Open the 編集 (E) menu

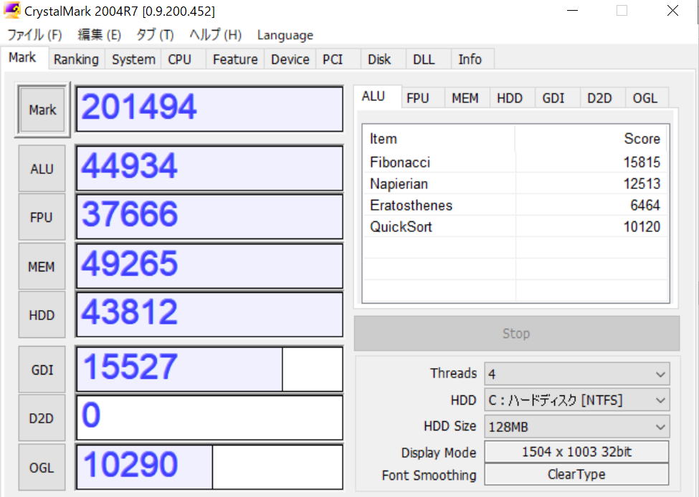(99, 35)
